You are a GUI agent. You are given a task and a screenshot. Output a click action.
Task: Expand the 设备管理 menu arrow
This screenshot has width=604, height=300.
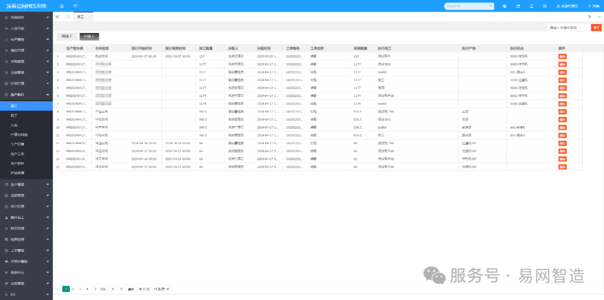[48, 283]
